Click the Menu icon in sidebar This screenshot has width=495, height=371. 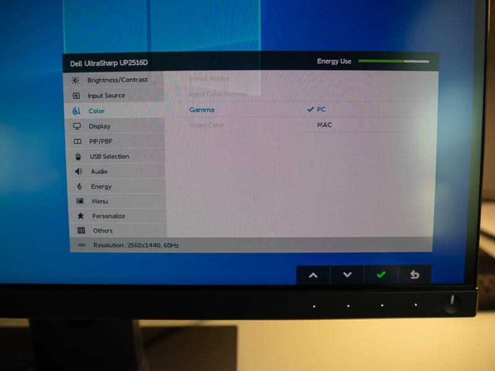pyautogui.click(x=80, y=201)
